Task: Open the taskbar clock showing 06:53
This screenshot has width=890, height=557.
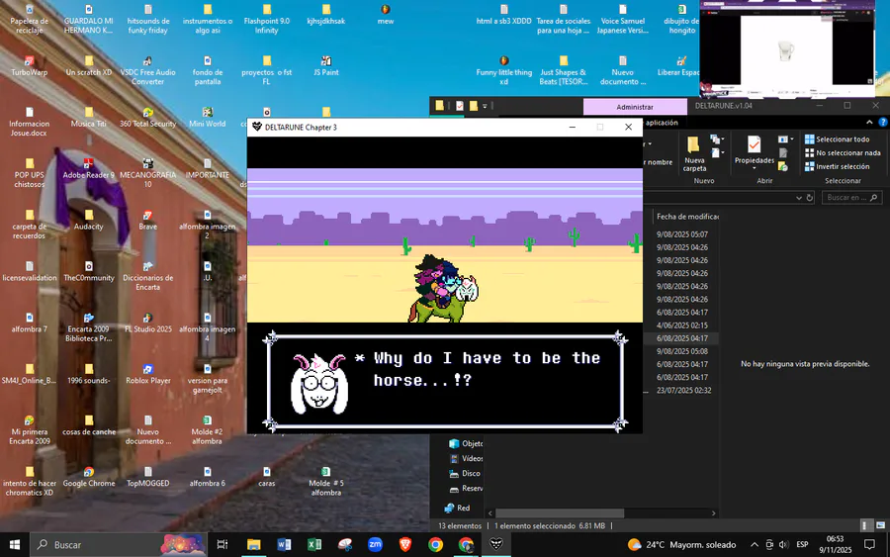Action: [x=835, y=544]
